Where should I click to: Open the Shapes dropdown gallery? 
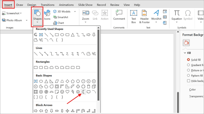tap(38, 17)
